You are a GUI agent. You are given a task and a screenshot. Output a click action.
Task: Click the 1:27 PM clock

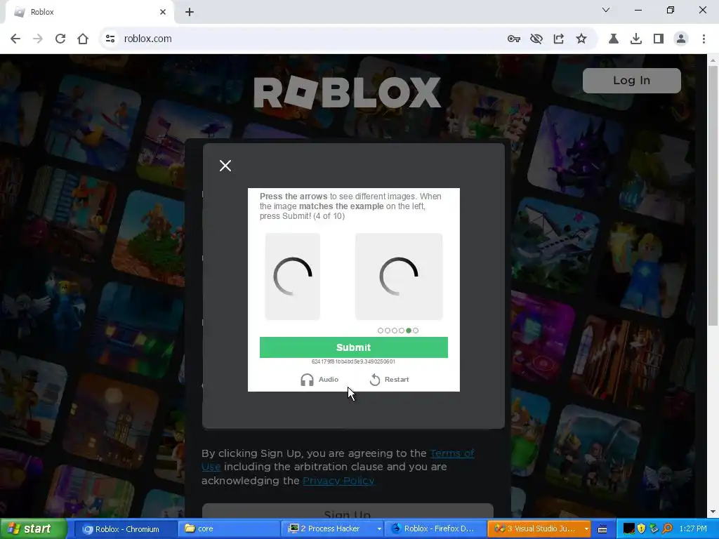pos(693,529)
